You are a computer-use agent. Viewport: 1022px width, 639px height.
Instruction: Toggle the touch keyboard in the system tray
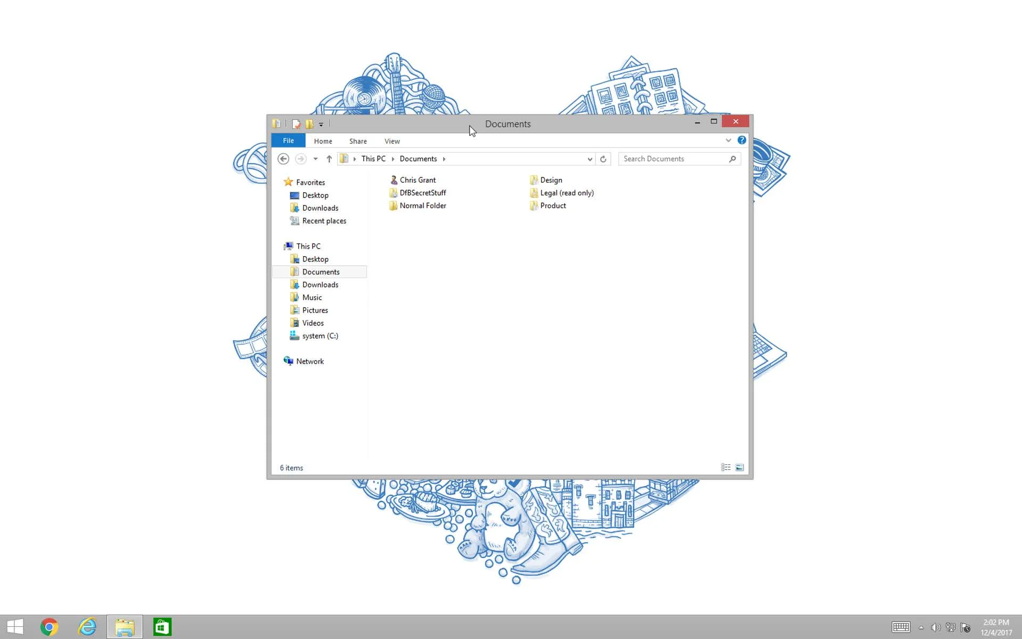click(x=901, y=627)
